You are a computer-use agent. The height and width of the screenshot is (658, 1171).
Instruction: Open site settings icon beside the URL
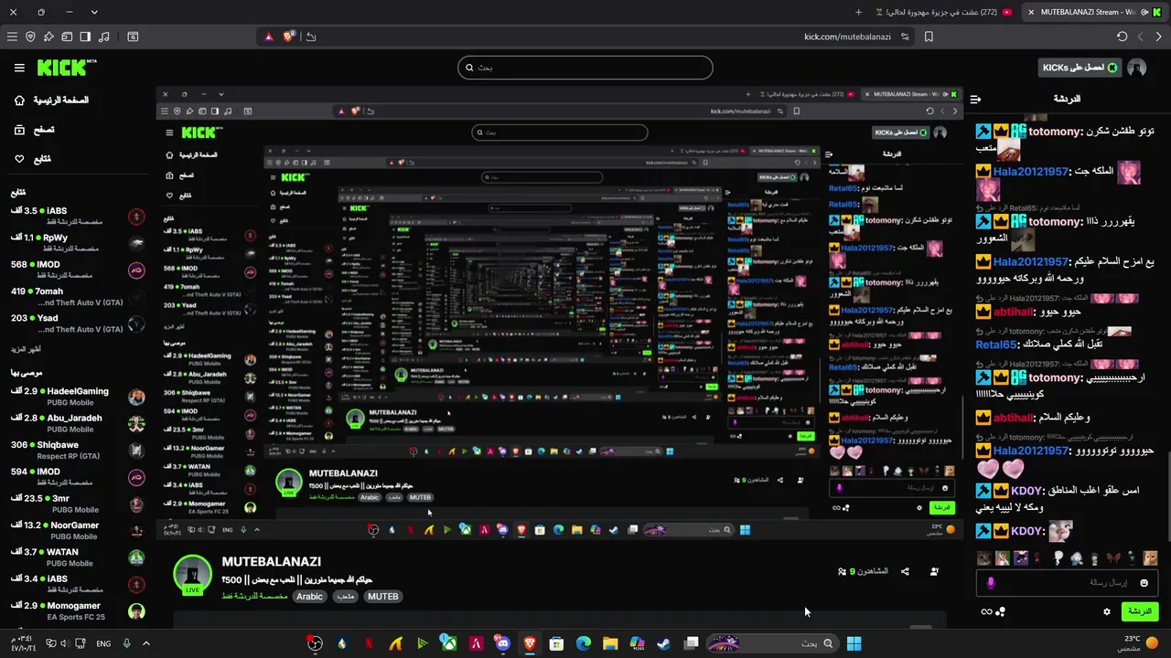coord(905,37)
